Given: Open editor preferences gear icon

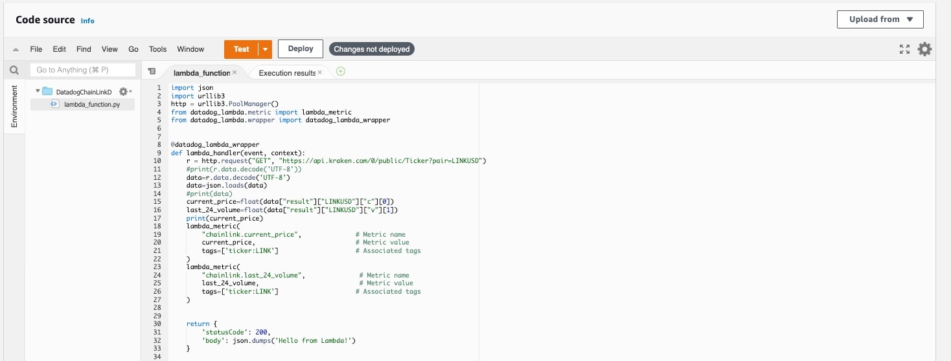Looking at the screenshot, I should [924, 49].
